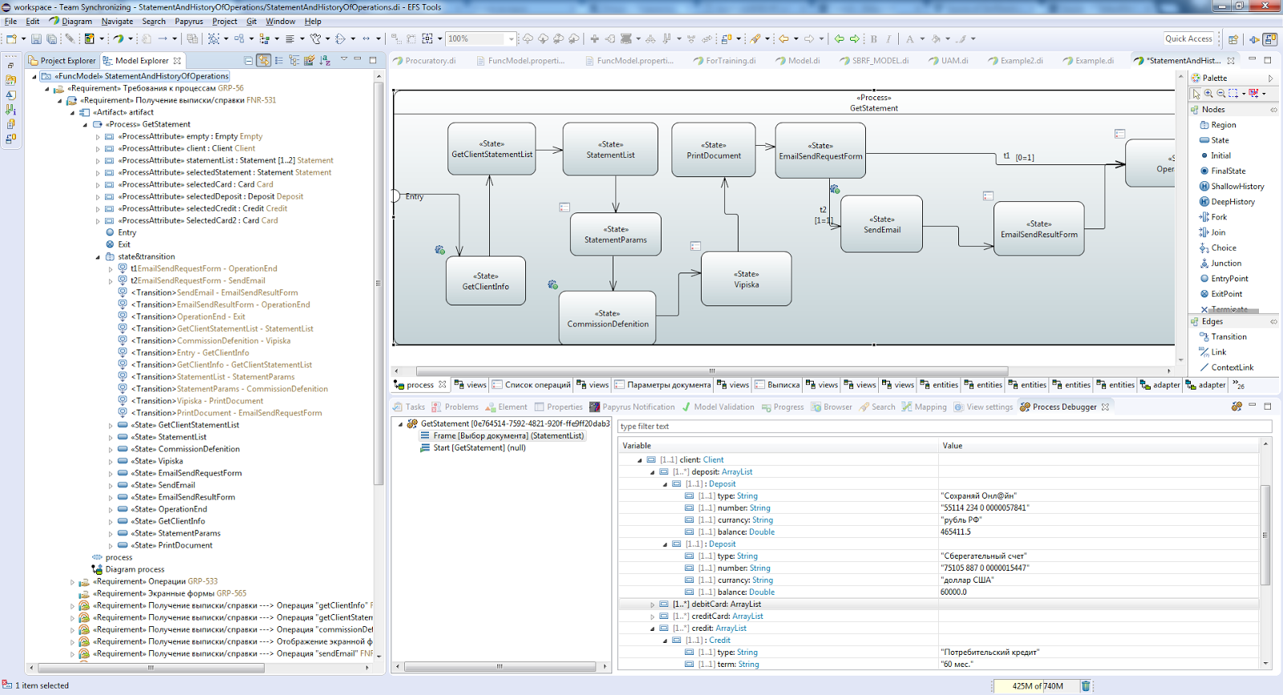Image resolution: width=1283 pixels, height=695 pixels.
Task: Toggle Link with Editor in Model Explorer
Action: 264,60
